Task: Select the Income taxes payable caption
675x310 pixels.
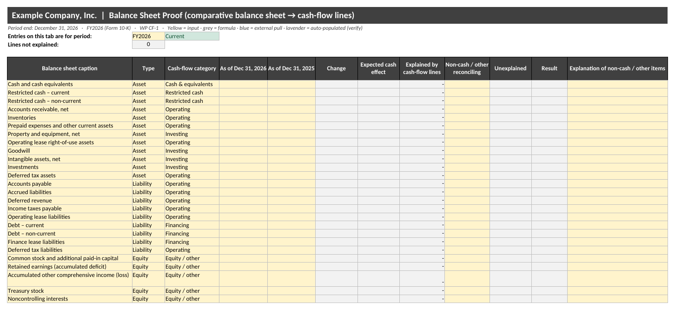Action: [70, 209]
